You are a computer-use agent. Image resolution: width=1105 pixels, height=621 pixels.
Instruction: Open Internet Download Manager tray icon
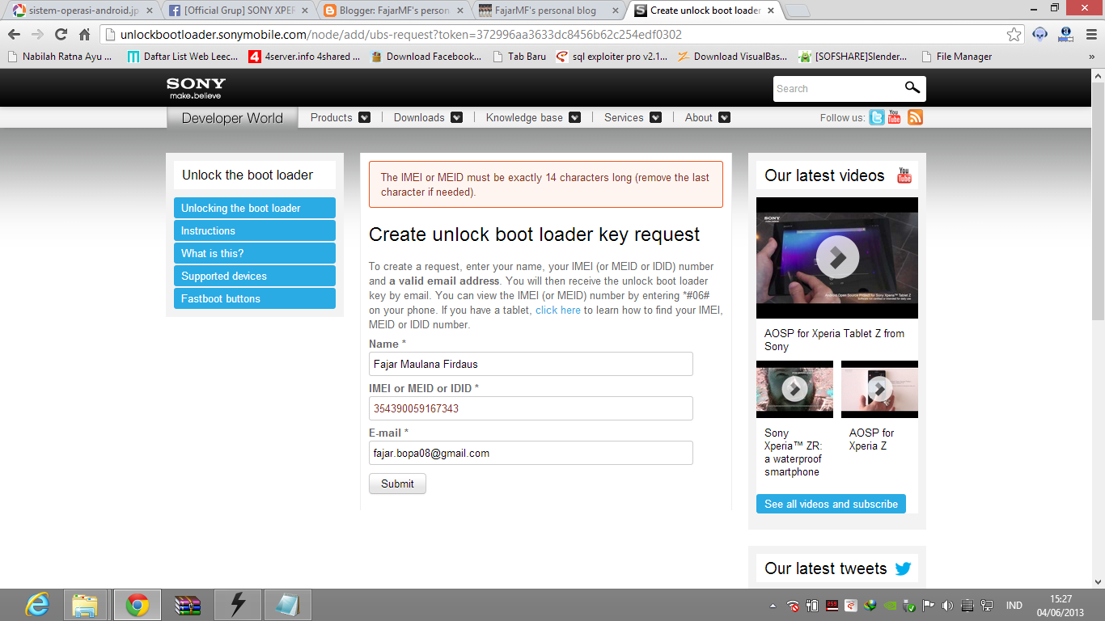pyautogui.click(x=870, y=606)
